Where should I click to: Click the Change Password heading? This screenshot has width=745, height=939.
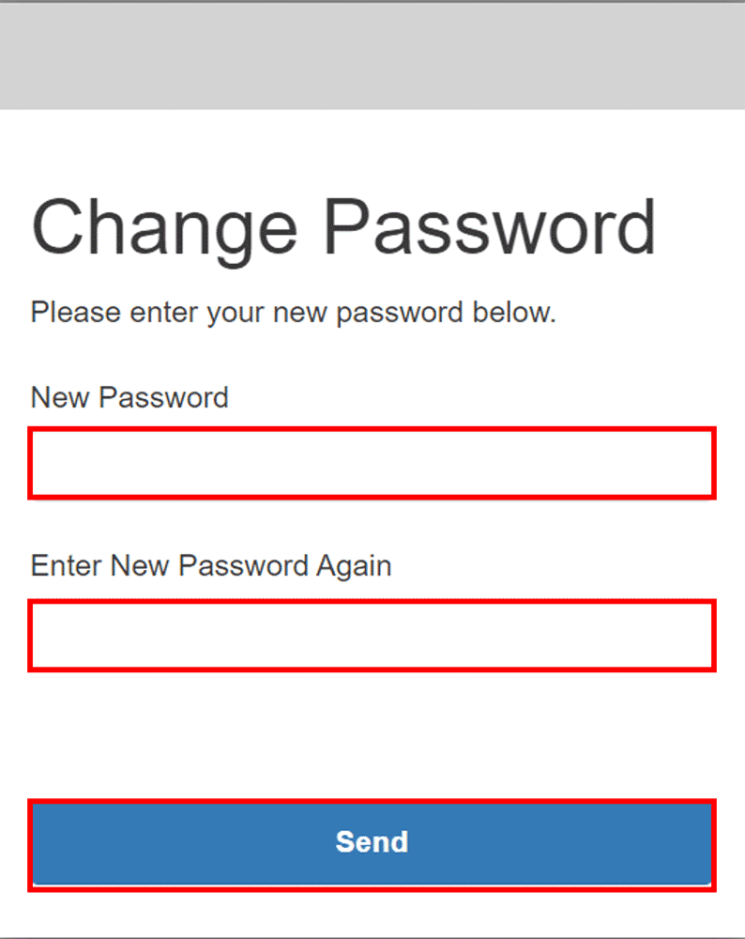click(343, 229)
